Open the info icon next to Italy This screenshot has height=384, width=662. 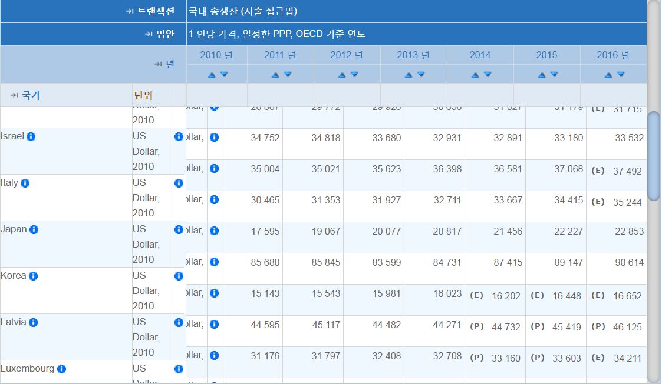tap(25, 183)
